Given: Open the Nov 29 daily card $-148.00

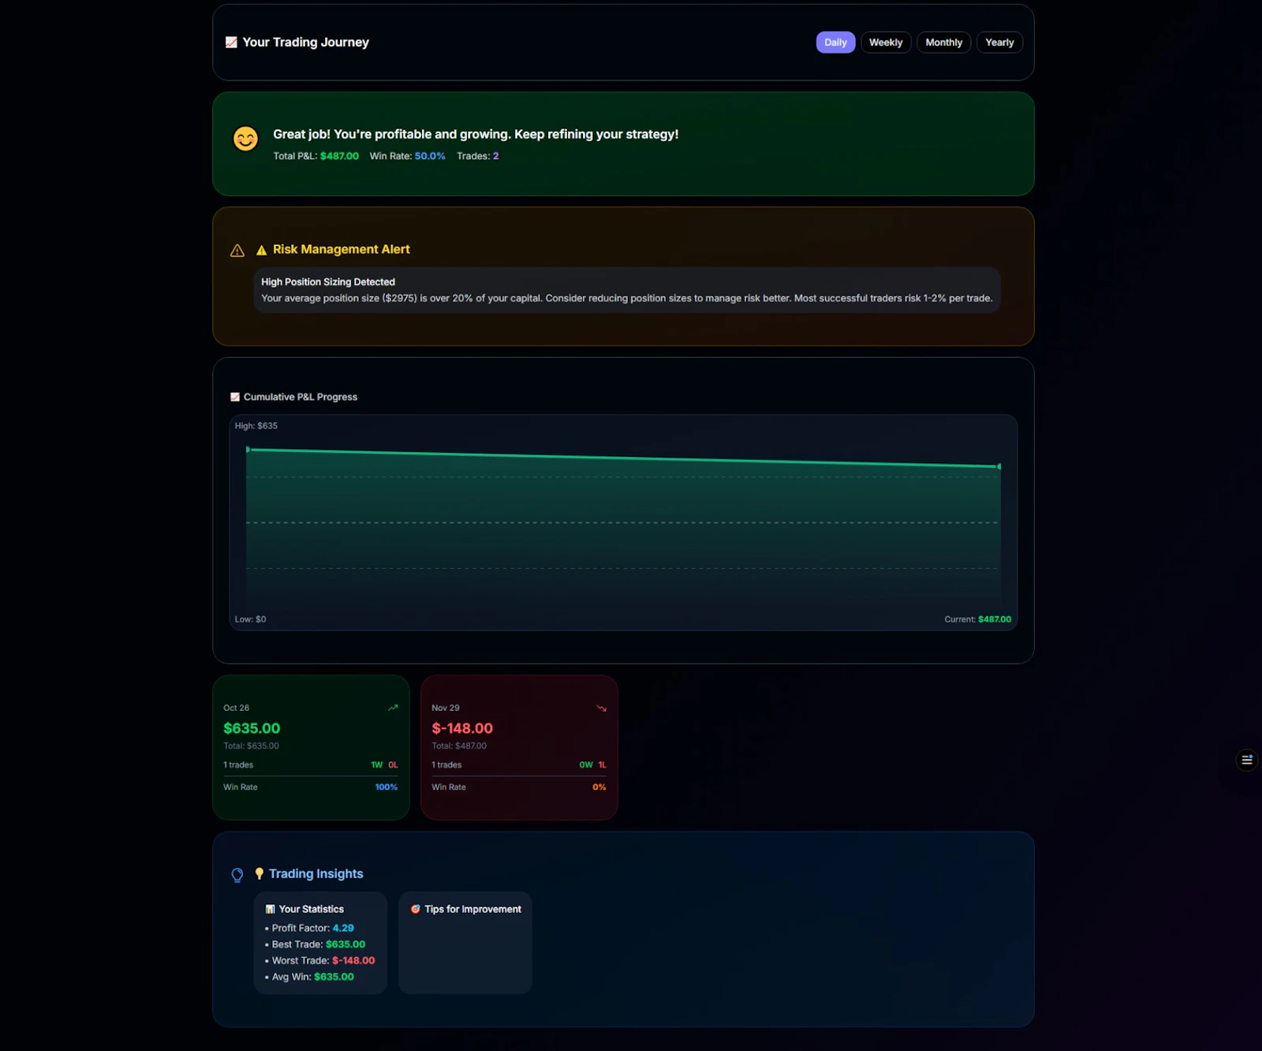Looking at the screenshot, I should tap(519, 747).
